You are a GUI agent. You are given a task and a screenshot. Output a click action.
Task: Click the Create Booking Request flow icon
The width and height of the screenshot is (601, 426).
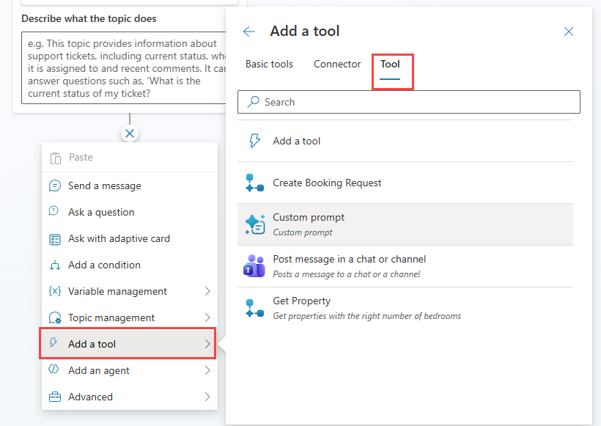tap(254, 183)
